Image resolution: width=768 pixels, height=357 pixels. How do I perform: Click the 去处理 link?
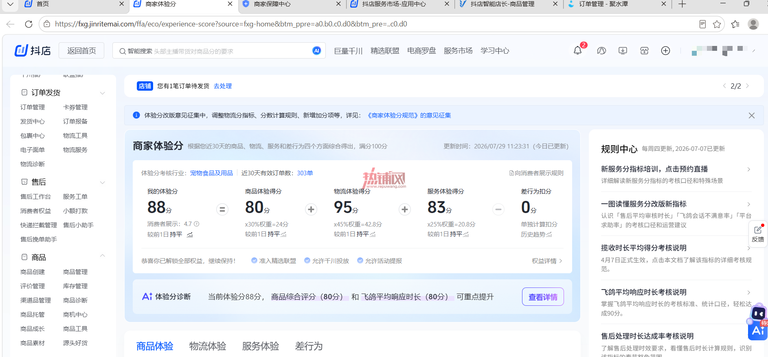223,86
